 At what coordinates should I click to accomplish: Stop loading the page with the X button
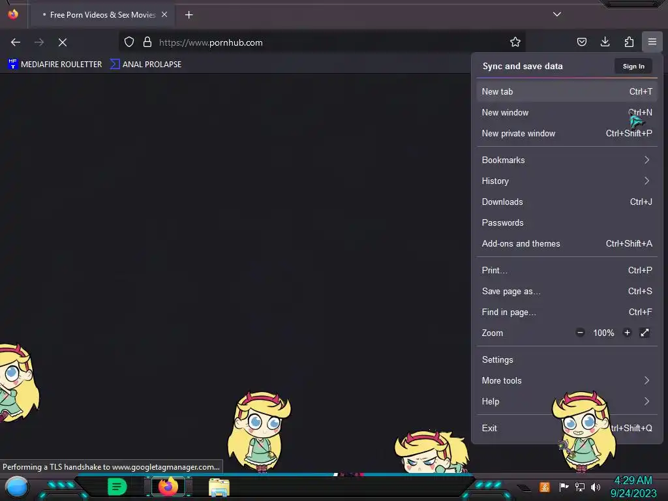pos(63,42)
